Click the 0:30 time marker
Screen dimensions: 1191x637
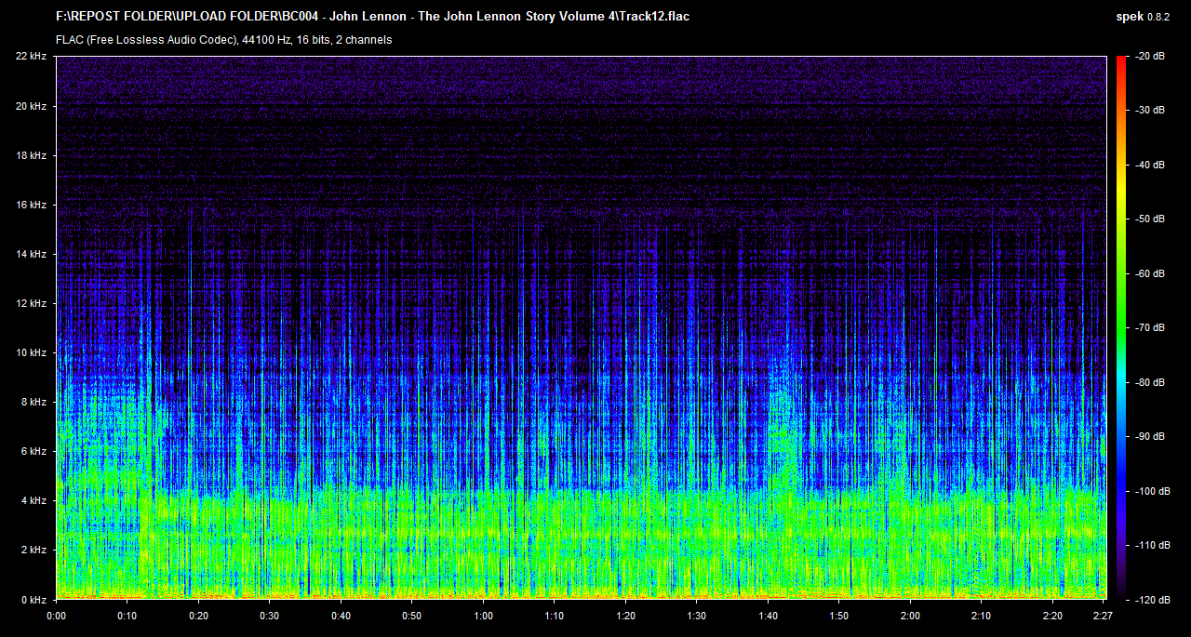[x=269, y=616]
